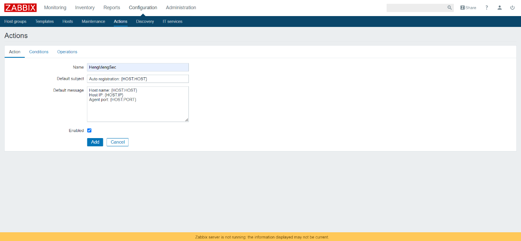521x241 pixels.
Task: Go to Maintenance submenu
Action: [93, 22]
